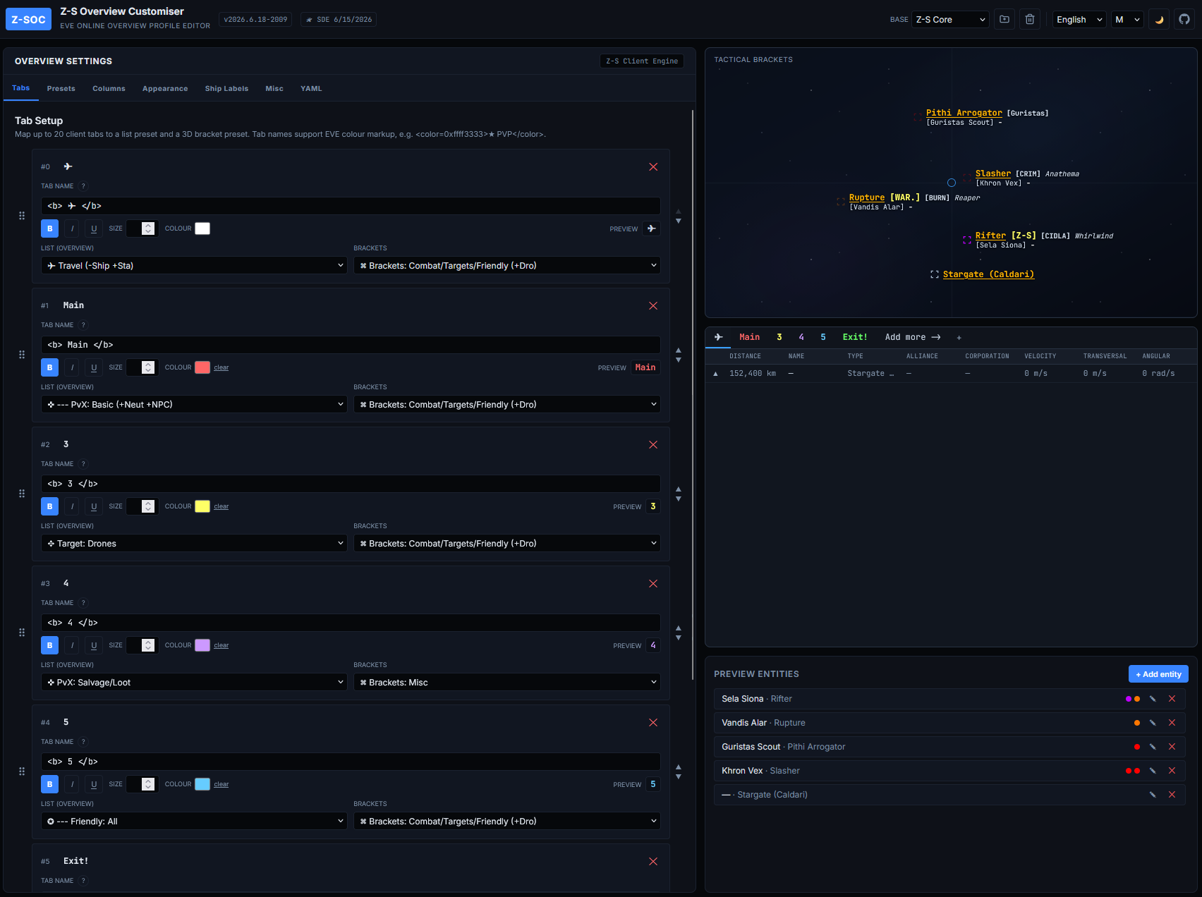Clear the colour for Main tab #1
1202x897 pixels.
[x=221, y=367]
